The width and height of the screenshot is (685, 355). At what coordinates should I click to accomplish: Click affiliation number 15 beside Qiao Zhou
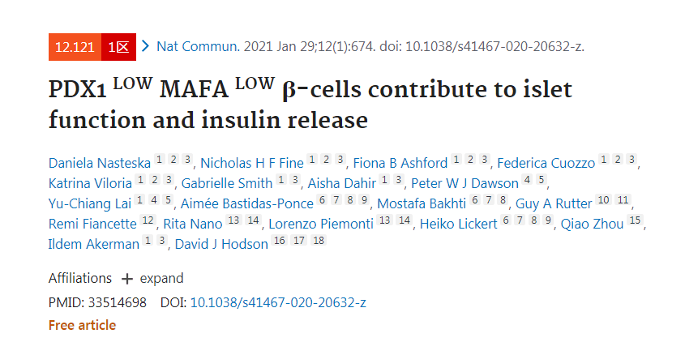point(635,221)
